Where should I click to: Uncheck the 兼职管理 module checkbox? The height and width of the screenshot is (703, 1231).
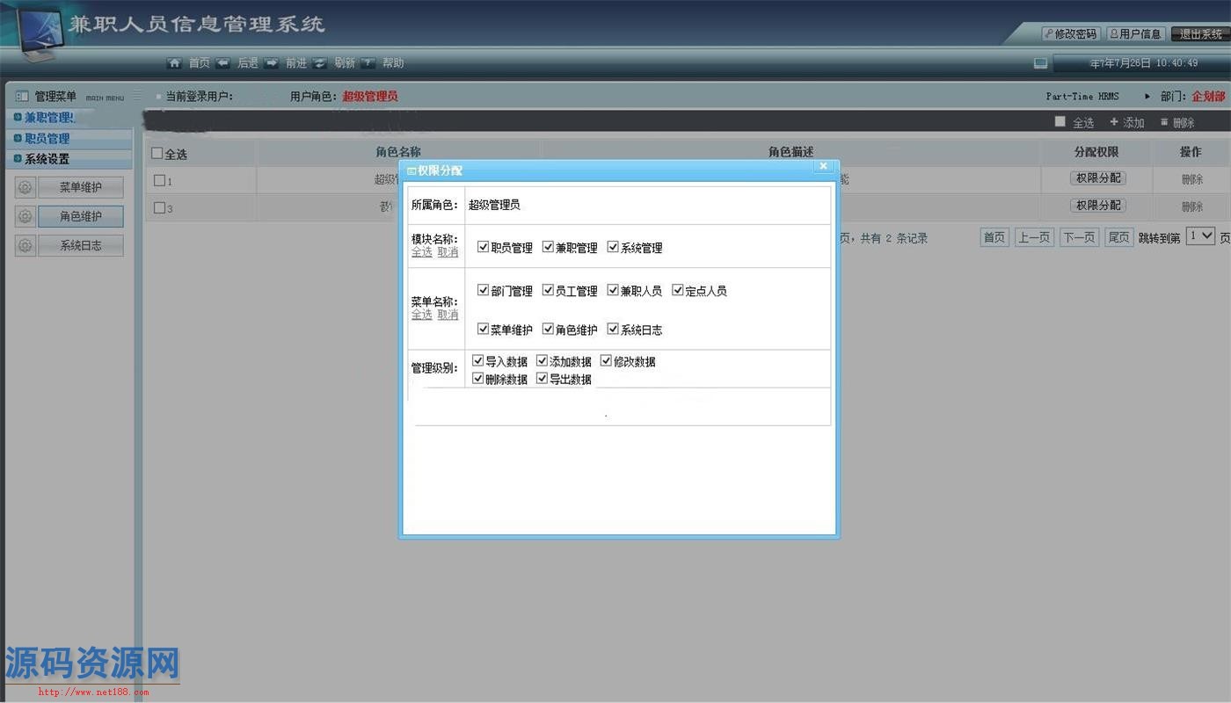[548, 247]
